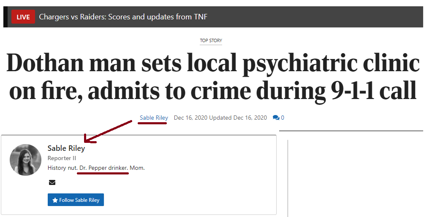Open Sable Riley name in author card

(66, 148)
